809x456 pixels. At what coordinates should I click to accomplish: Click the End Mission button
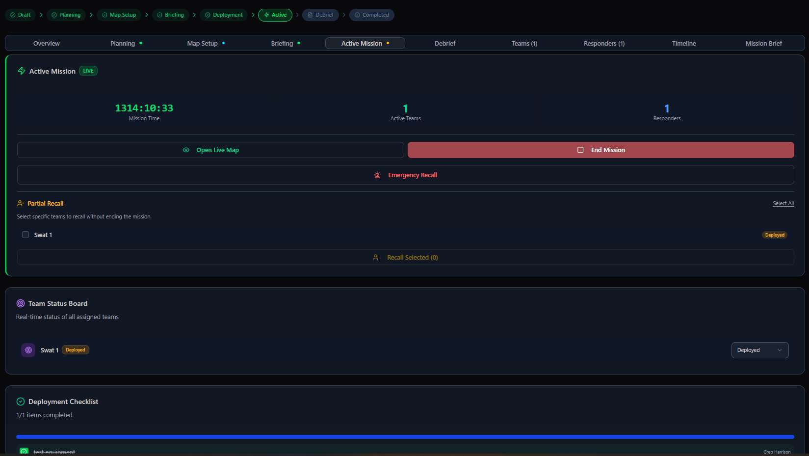click(x=600, y=150)
